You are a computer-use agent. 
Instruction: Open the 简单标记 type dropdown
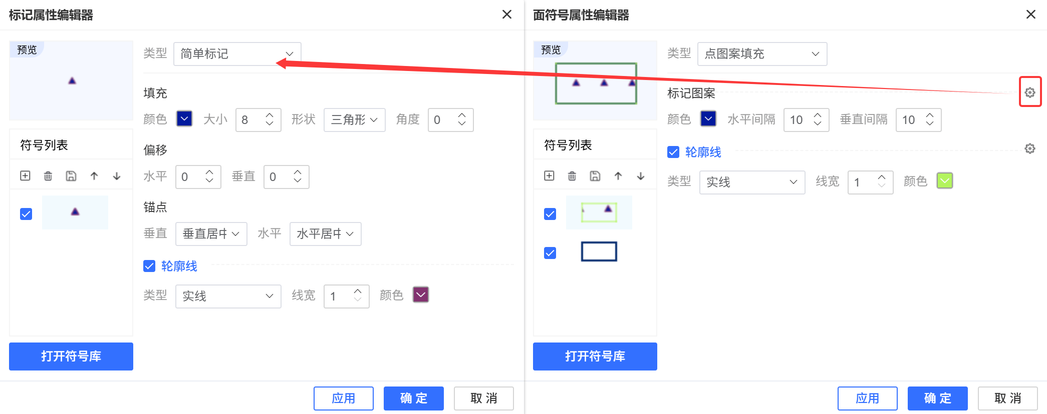tap(237, 54)
